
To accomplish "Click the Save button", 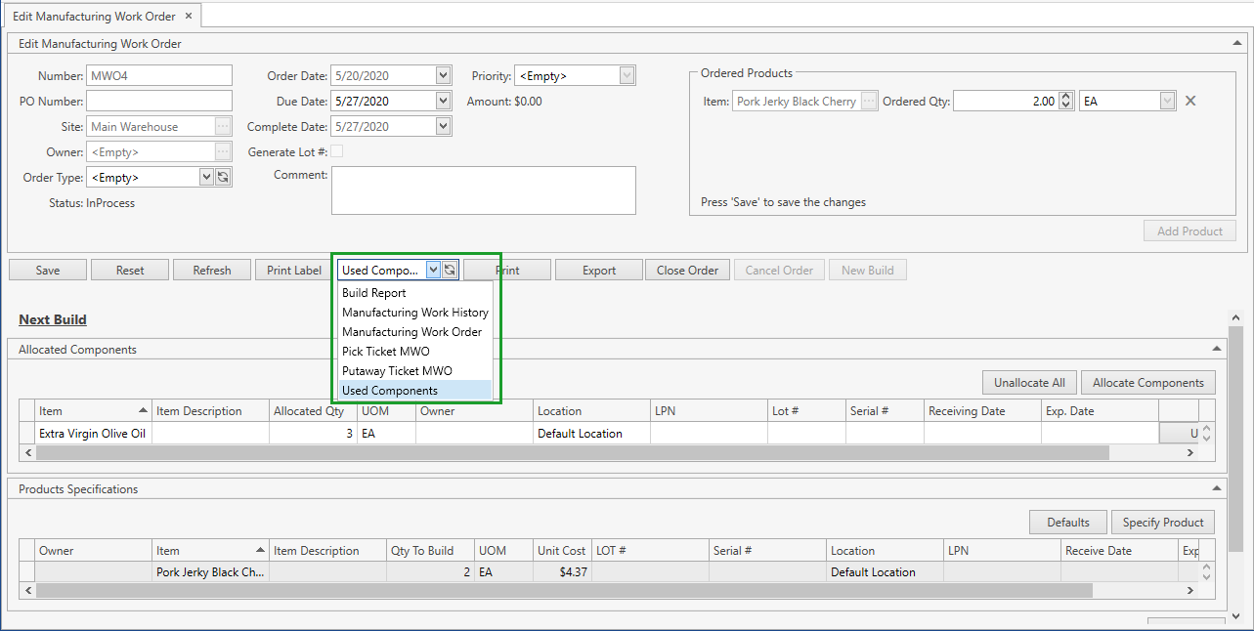I will point(48,271).
